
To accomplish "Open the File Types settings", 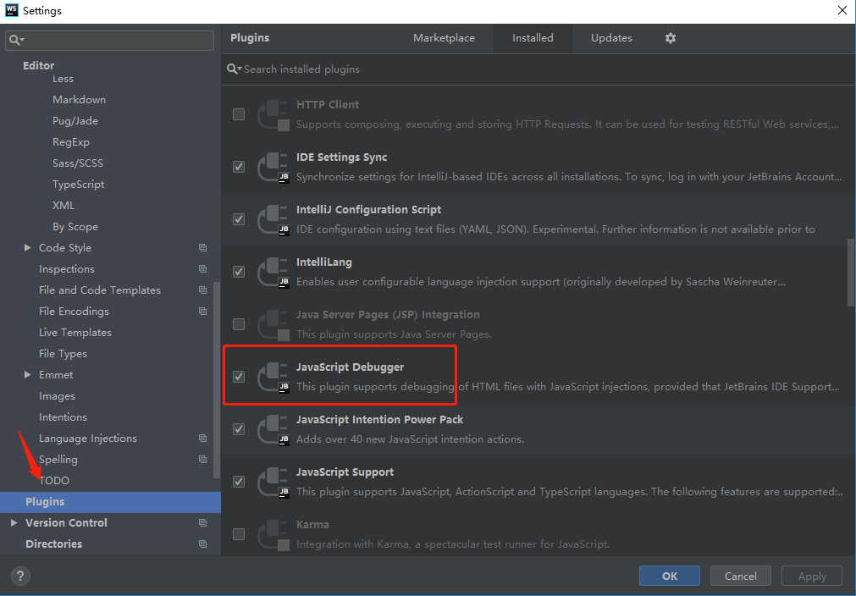I will tap(63, 354).
